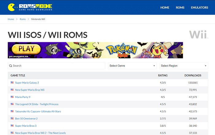Image resolution: width=215 pixels, height=135 pixels.
Task: Click the 4/5 rating for Mario Party 9
Action: pyautogui.click(x=163, y=97)
